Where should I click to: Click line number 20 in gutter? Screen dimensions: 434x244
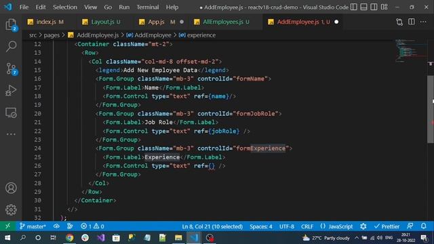(x=37, y=113)
